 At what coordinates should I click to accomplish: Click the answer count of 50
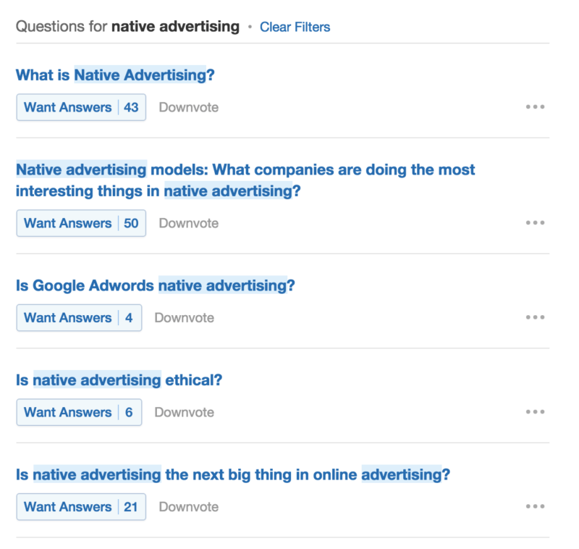click(132, 223)
